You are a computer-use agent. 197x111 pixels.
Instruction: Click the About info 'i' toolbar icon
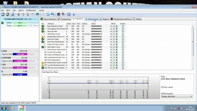[x=74, y=14]
